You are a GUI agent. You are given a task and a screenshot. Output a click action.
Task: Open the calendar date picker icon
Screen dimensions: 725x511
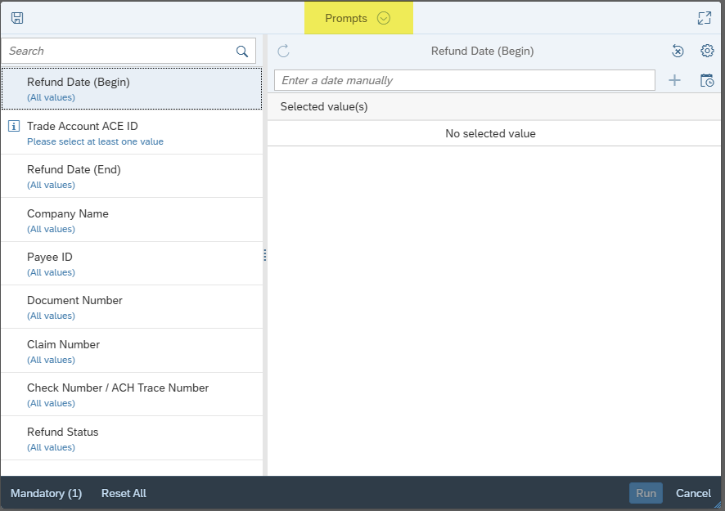[707, 80]
